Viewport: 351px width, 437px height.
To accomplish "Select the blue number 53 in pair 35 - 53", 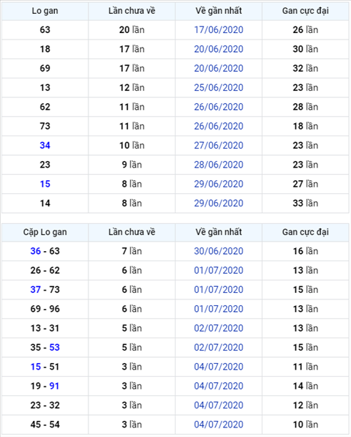I will (55, 347).
